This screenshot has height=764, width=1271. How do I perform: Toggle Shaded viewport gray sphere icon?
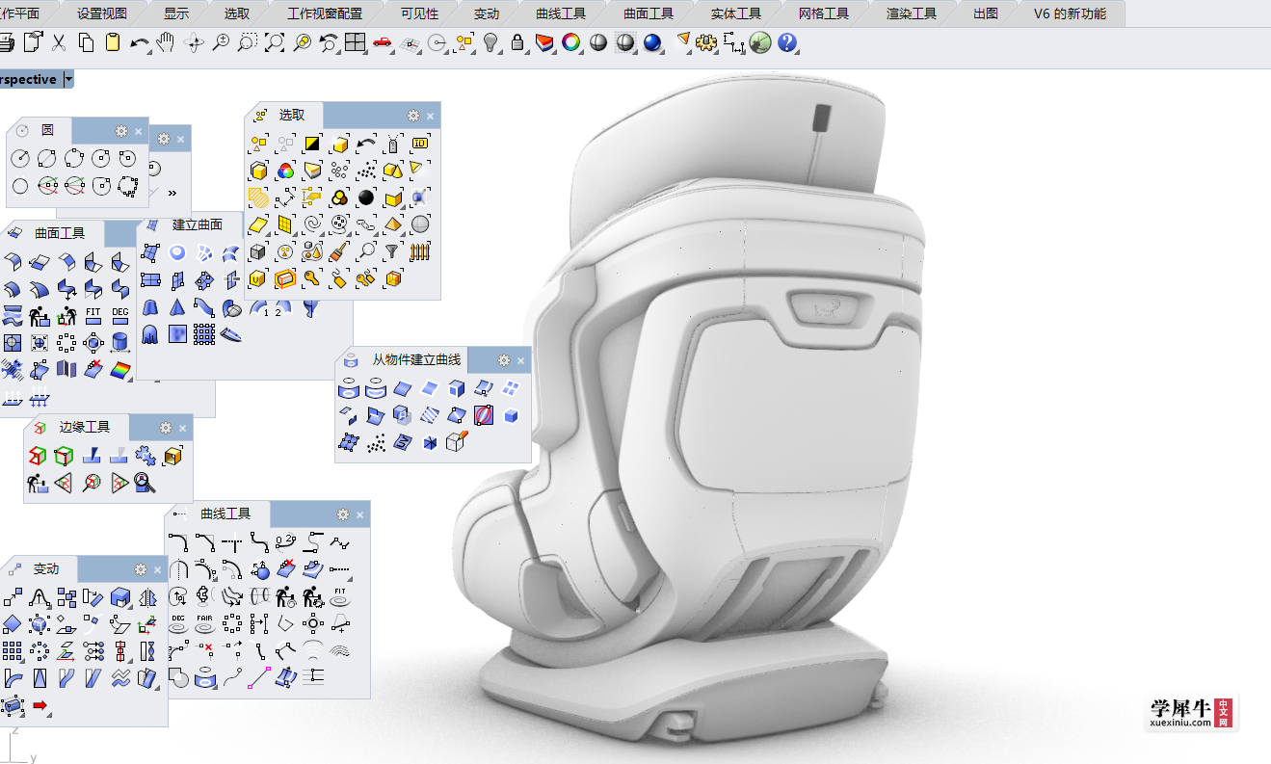coord(598,42)
